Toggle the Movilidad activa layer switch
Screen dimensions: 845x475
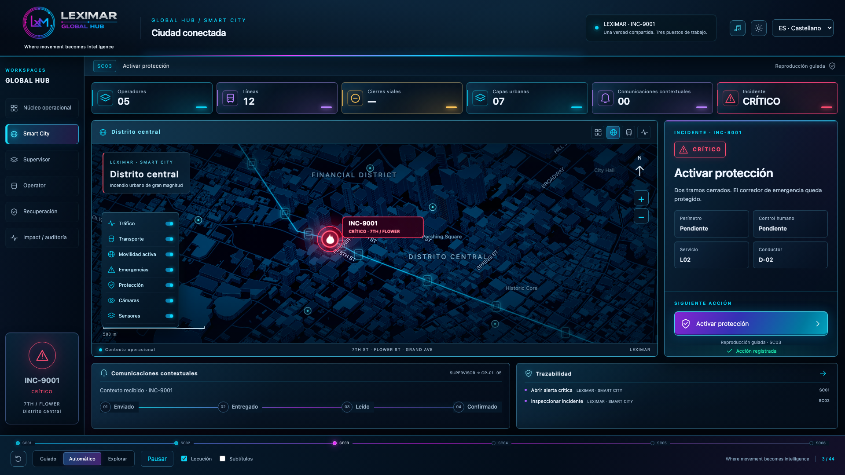(x=169, y=255)
